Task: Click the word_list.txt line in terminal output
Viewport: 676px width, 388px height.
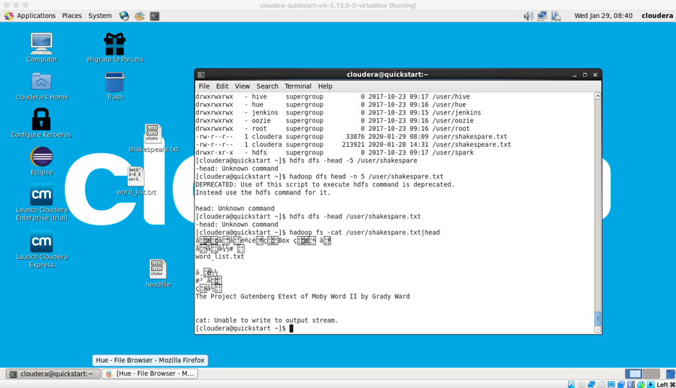Action: tap(220, 256)
